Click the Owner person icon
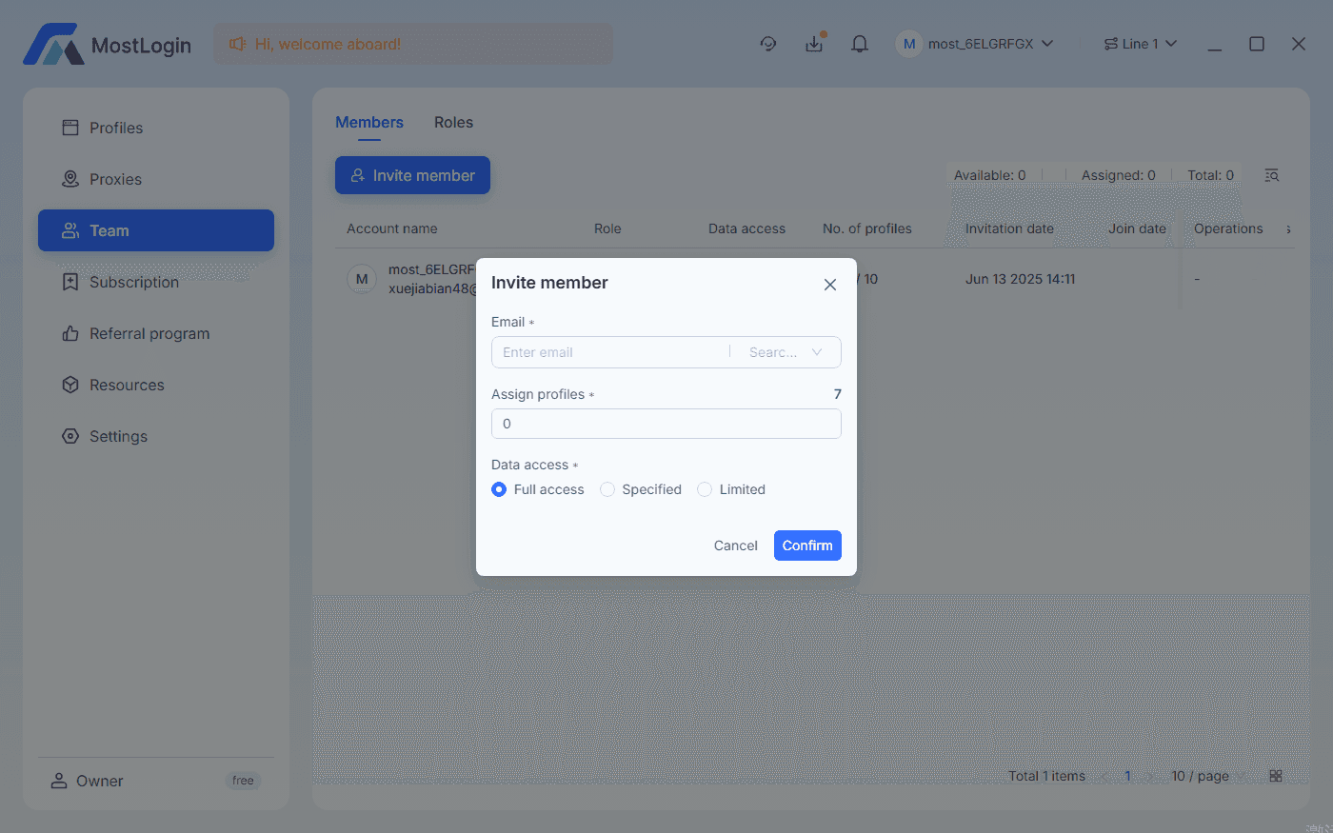 [x=58, y=781]
